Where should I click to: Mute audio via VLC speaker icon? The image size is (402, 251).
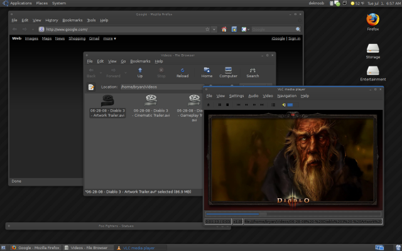284,105
